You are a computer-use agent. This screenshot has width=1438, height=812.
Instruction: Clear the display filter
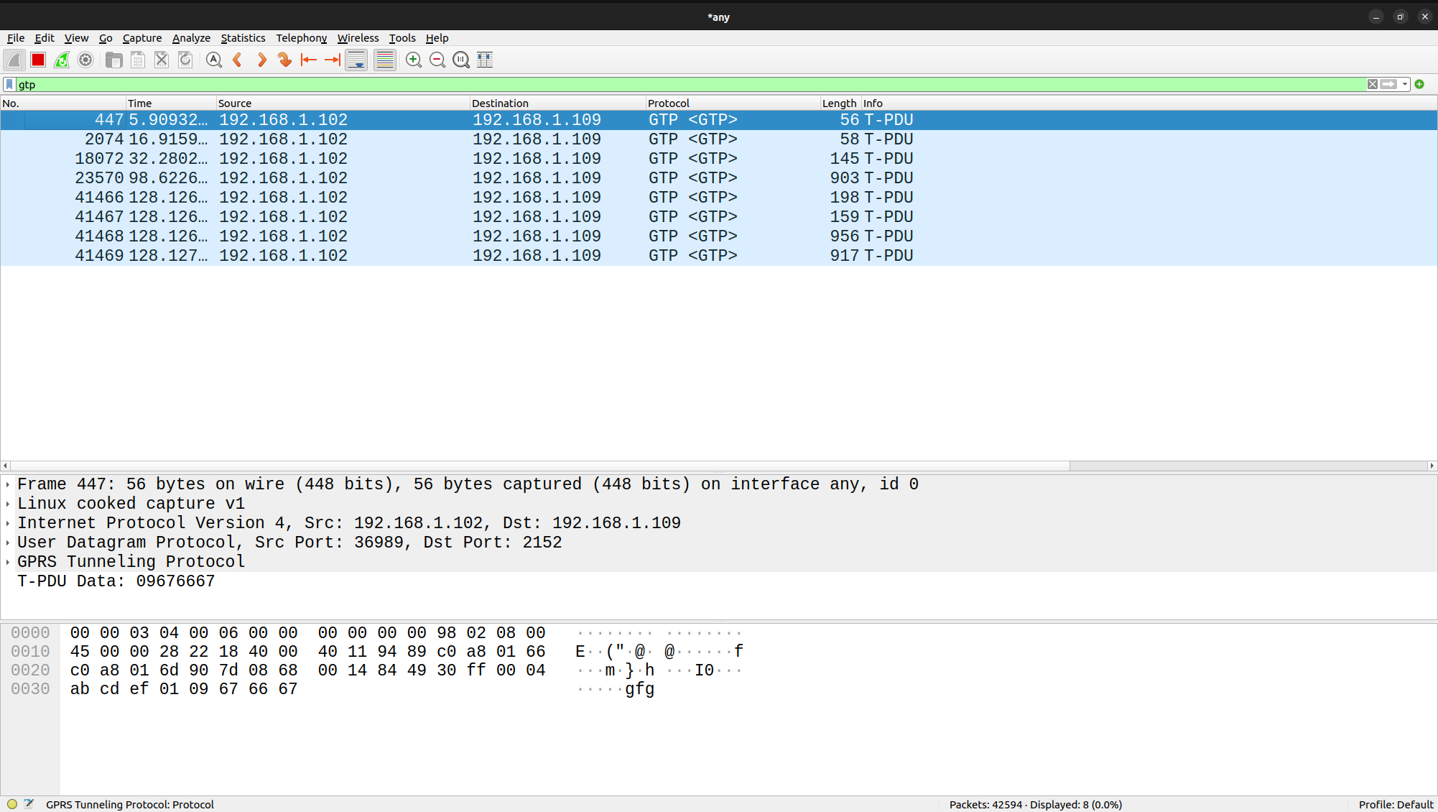click(1373, 85)
